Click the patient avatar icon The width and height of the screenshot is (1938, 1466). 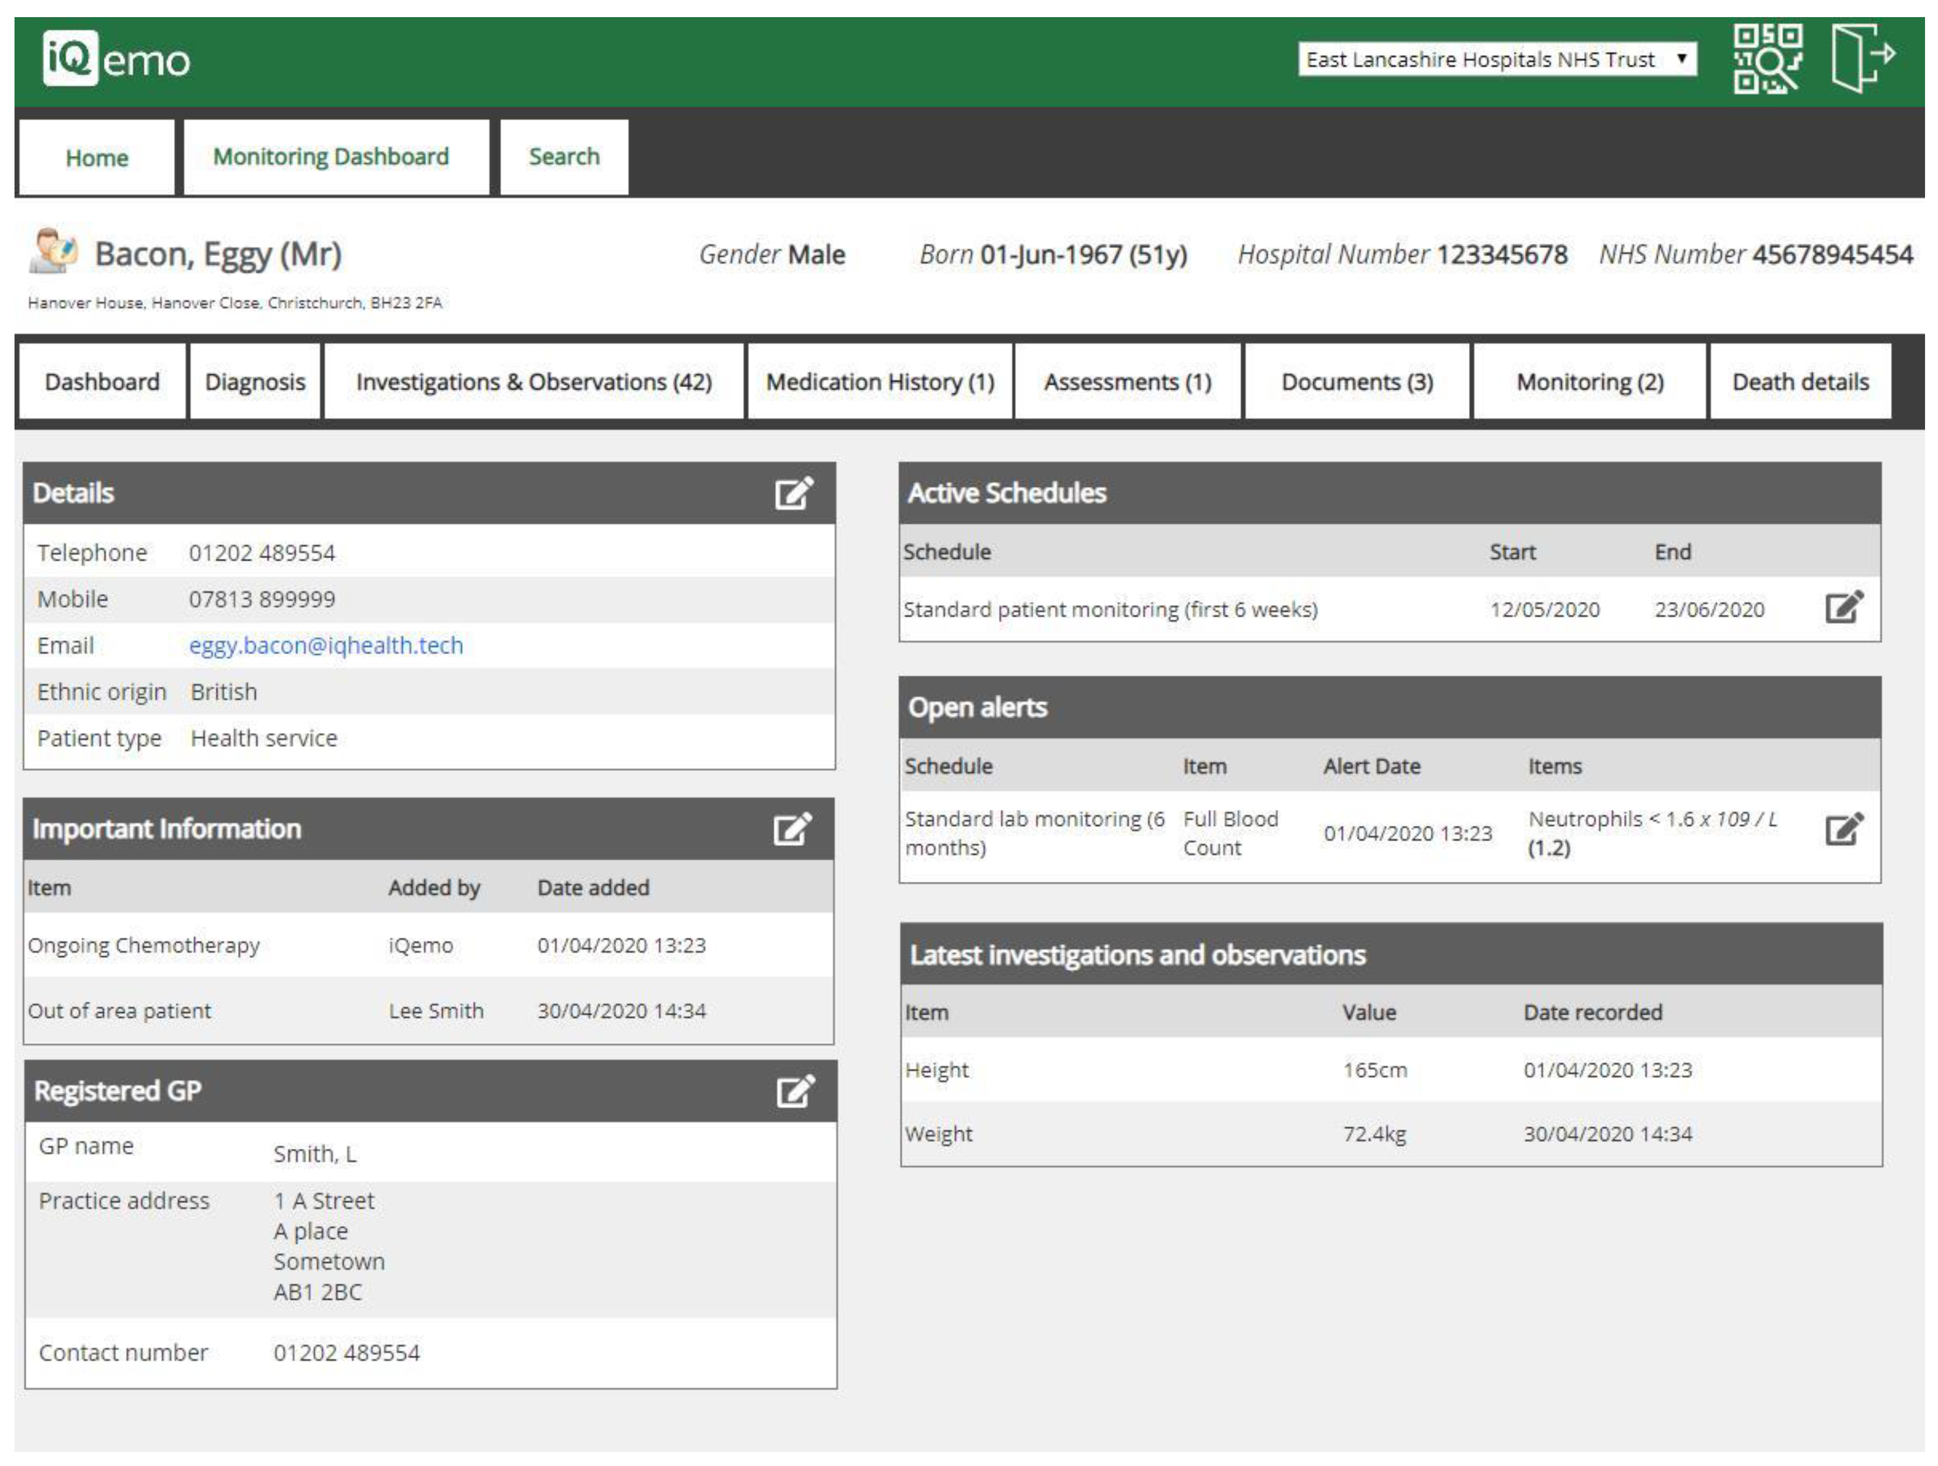52,251
